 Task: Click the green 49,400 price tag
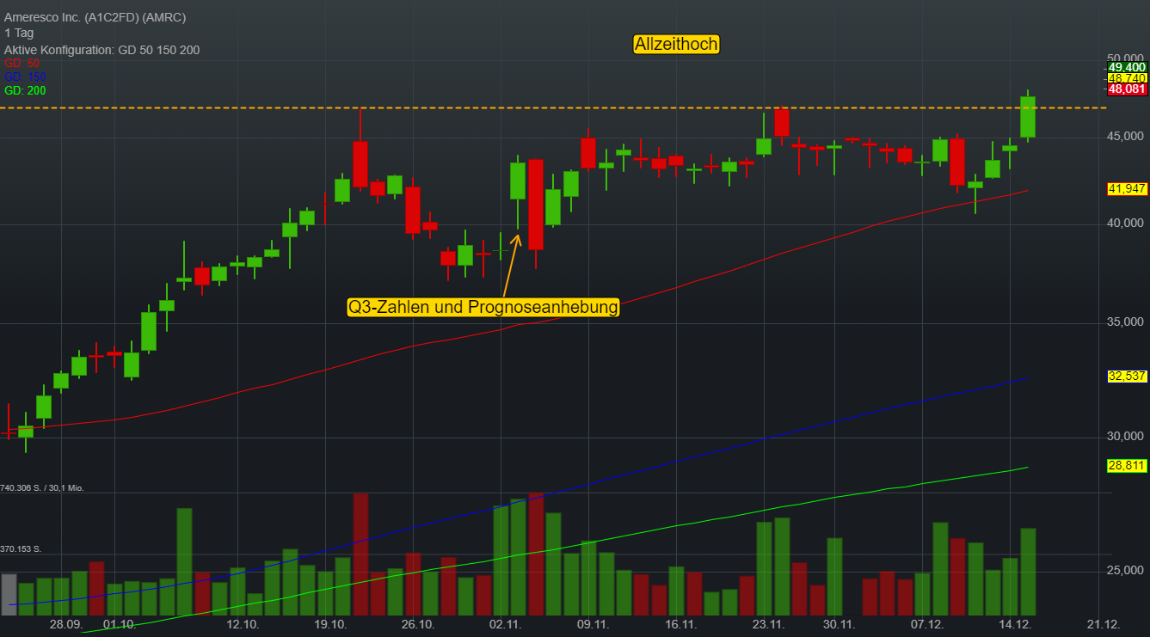click(1127, 67)
